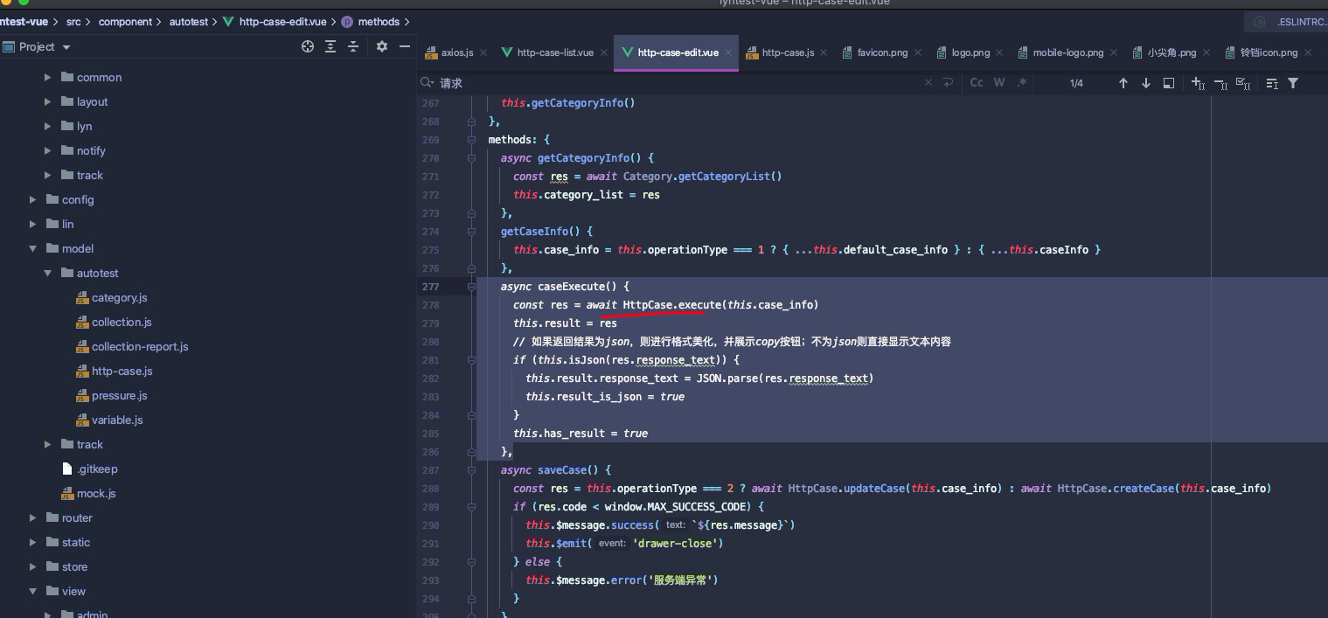Add selection for next occurrence

tap(1198, 83)
